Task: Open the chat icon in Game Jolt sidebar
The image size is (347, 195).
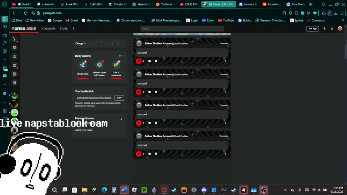Action: click(x=14, y=39)
